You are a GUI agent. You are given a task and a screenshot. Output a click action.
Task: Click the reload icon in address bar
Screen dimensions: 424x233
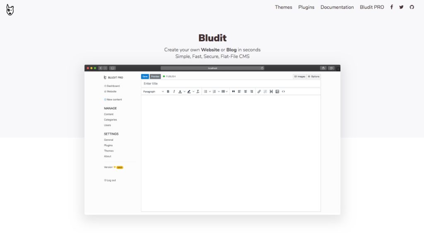[262, 68]
